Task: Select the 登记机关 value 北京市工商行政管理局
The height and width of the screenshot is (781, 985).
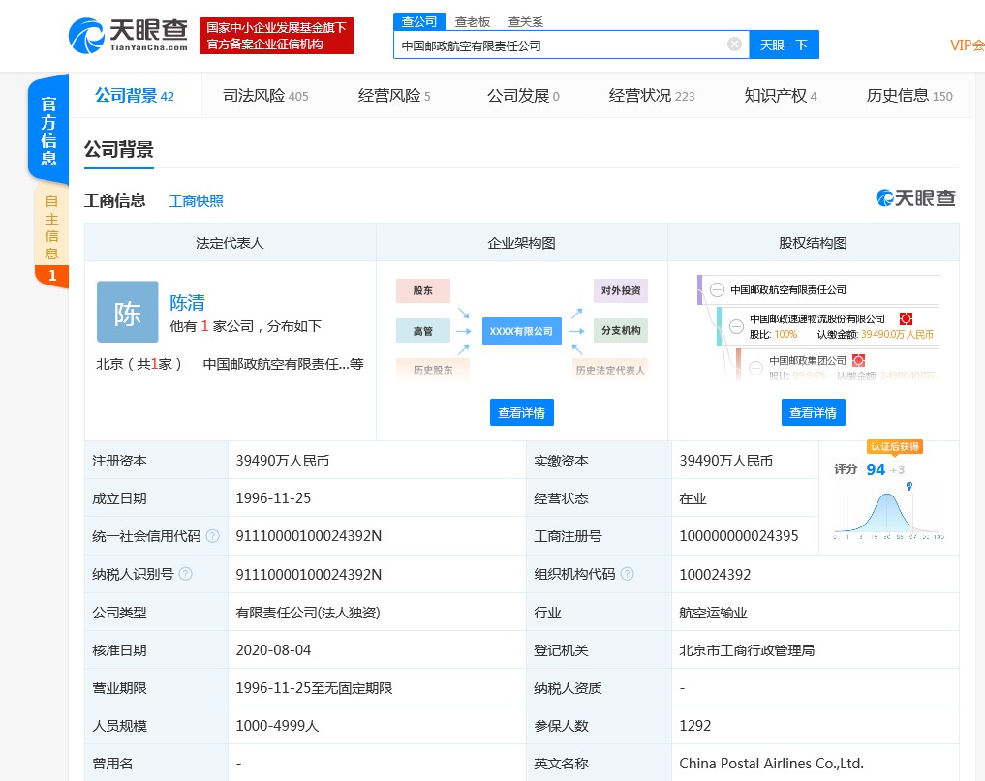Action: (x=747, y=650)
